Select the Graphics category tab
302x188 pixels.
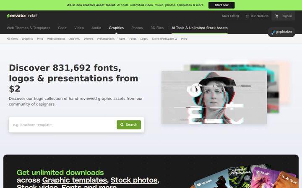(116, 28)
